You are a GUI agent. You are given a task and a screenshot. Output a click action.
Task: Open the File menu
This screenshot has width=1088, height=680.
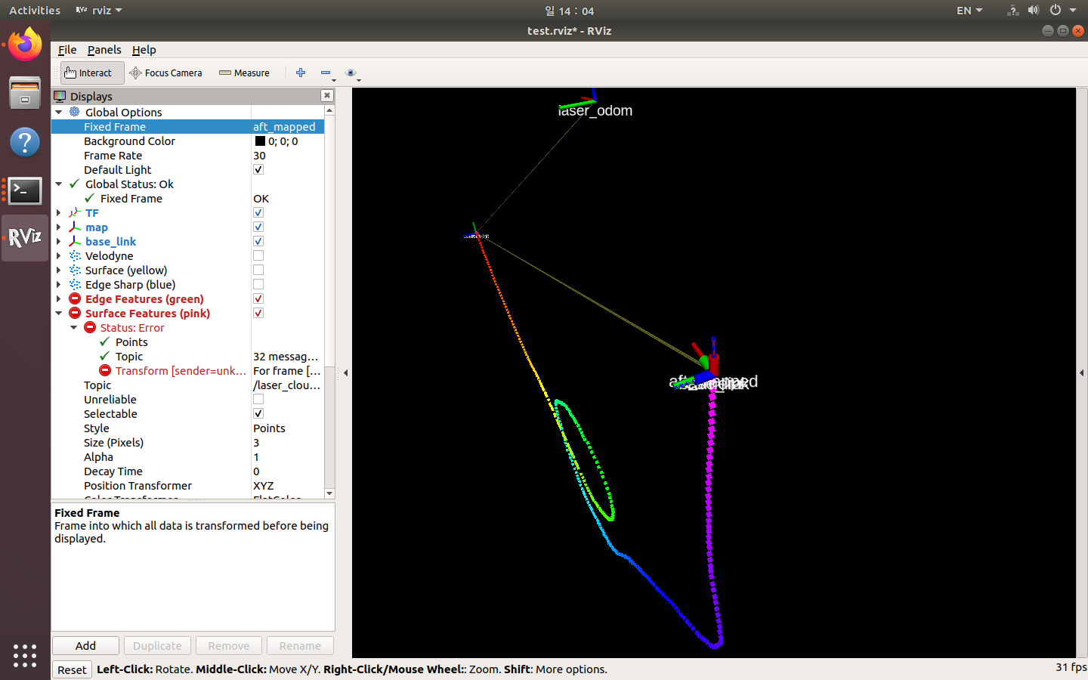coord(67,50)
